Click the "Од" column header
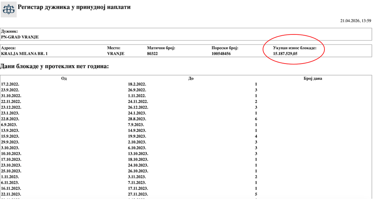Screen dimensions: 373x217 tap(64, 79)
